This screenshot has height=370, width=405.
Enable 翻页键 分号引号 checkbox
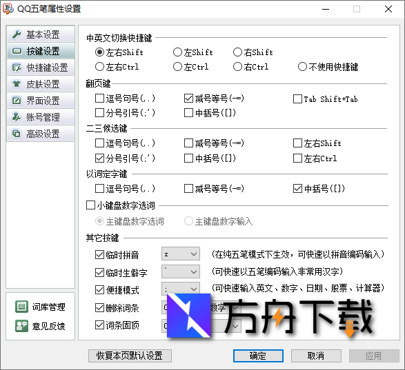tap(99, 113)
